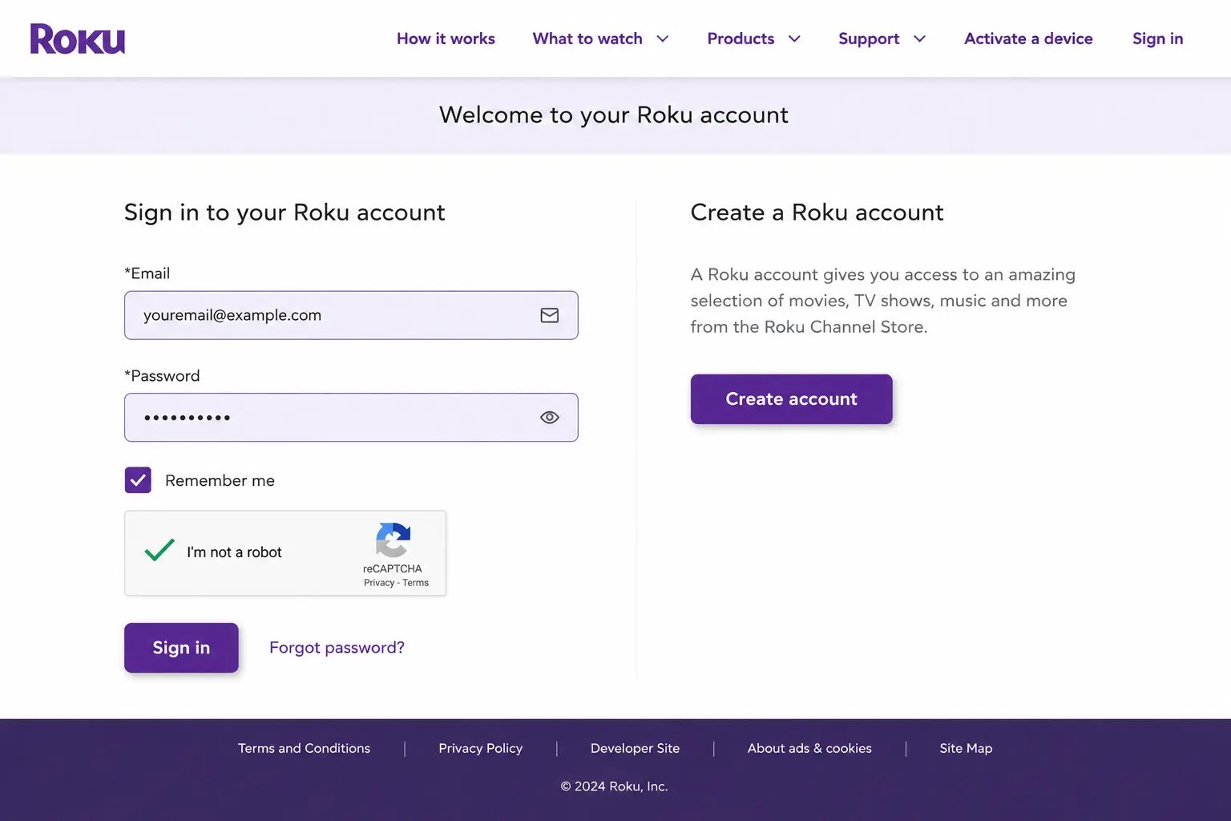Click the I'm not a robot label
This screenshot has height=821, width=1231.
[x=234, y=552]
